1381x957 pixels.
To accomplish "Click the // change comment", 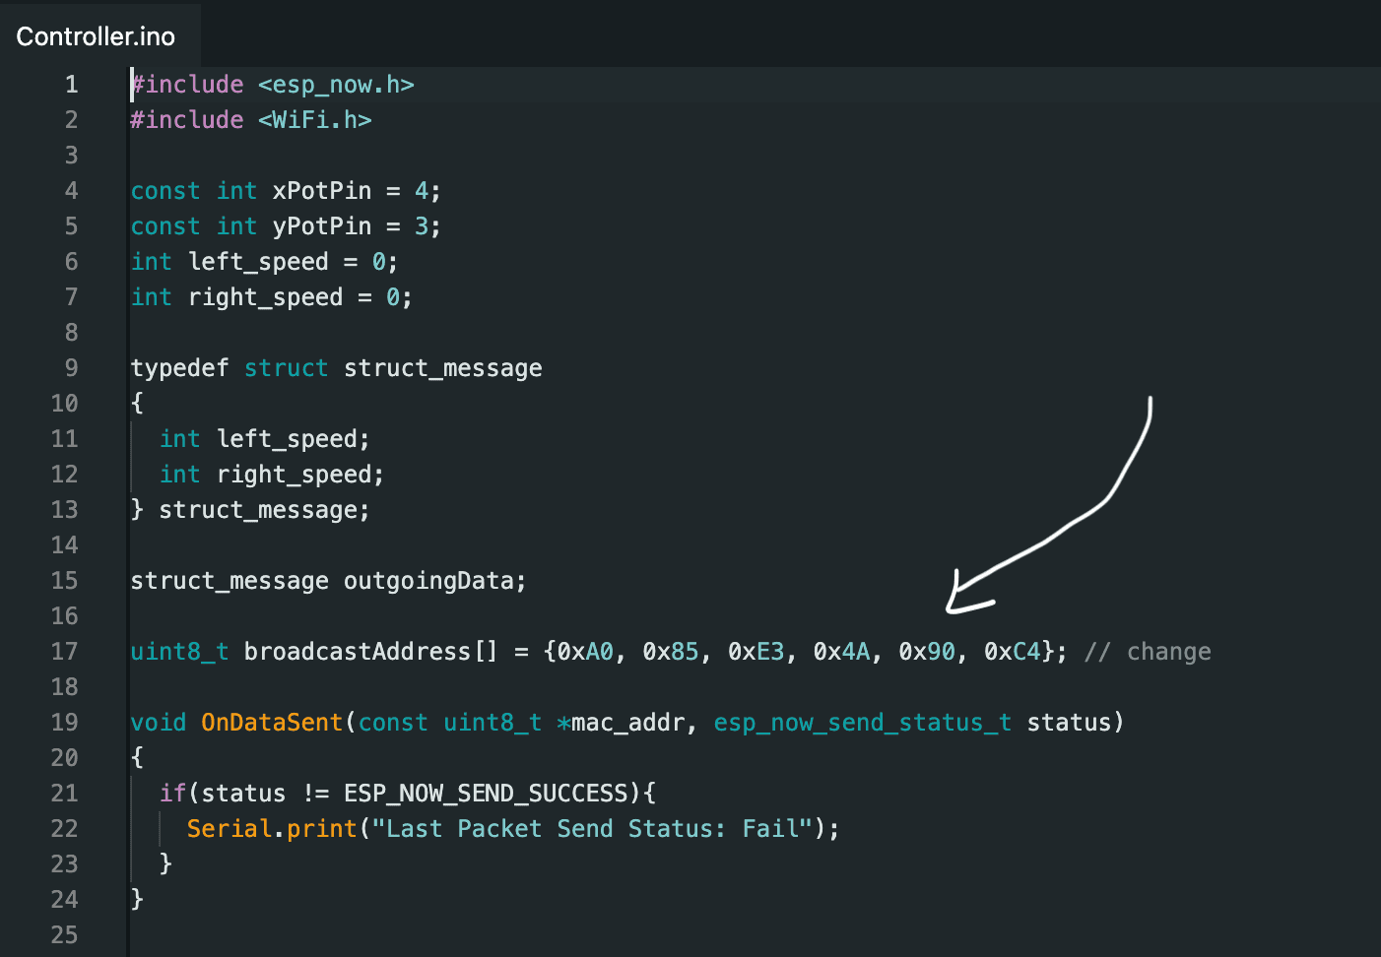I will (x=1148, y=652).
